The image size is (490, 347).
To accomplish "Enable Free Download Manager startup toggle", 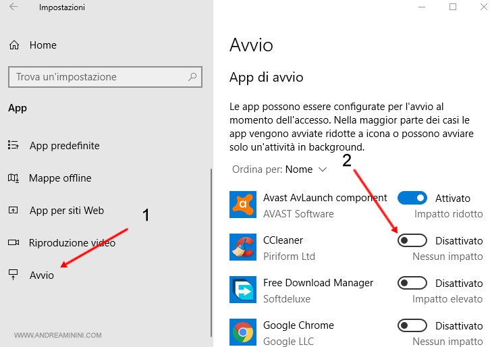I will point(412,284).
